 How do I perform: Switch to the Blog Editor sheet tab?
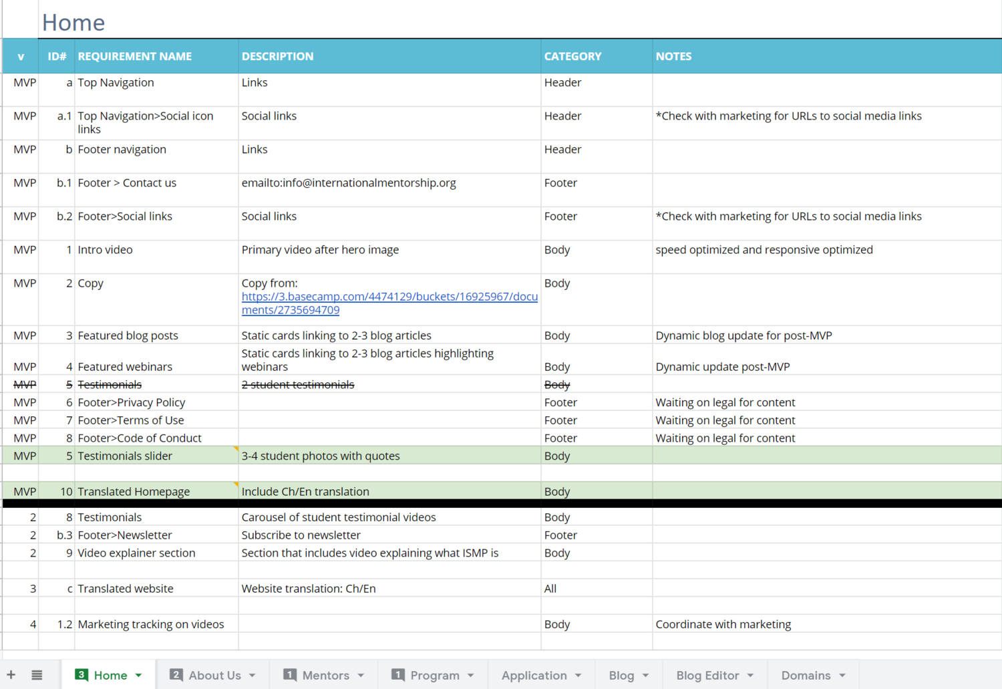click(715, 675)
